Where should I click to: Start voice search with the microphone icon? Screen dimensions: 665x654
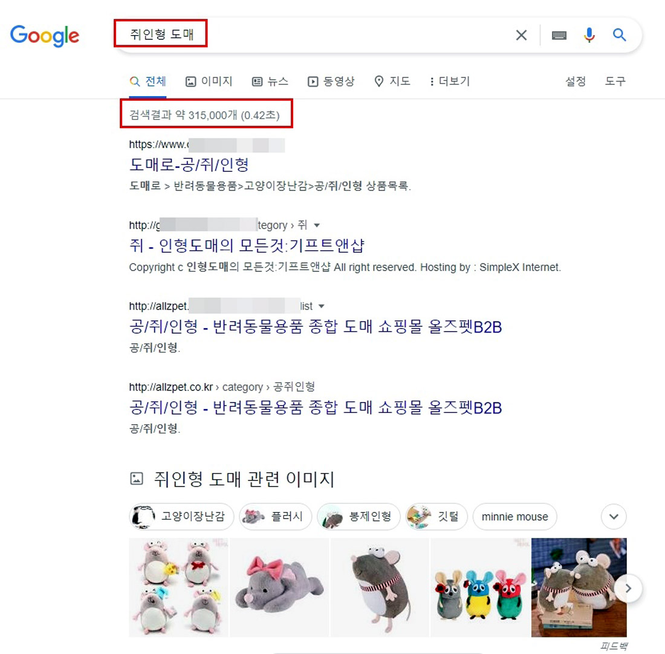589,35
